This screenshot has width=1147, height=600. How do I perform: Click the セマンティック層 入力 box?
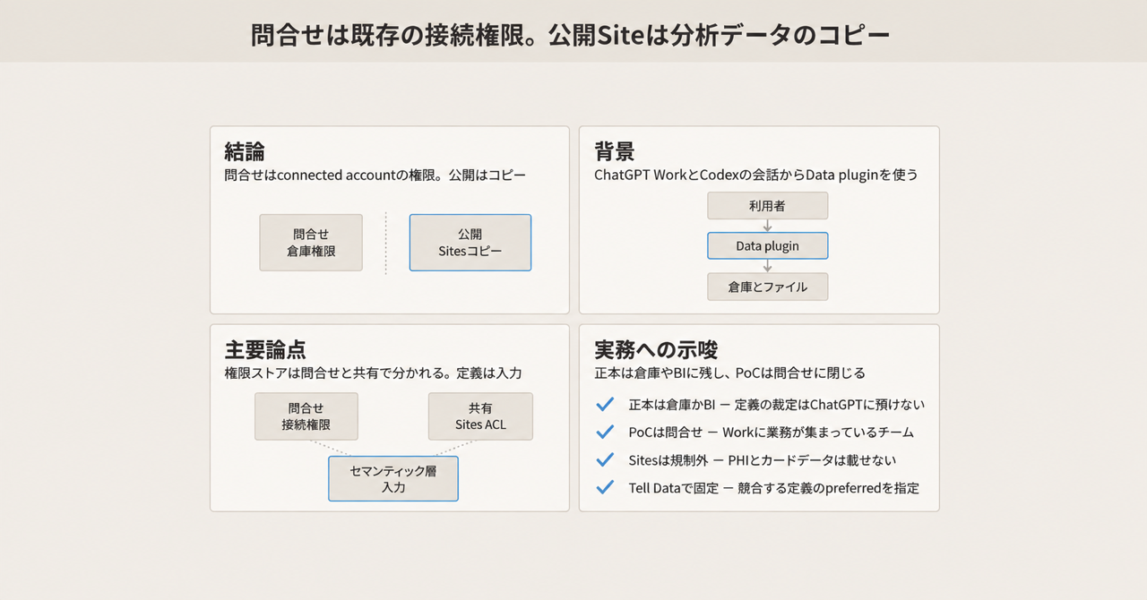(393, 479)
